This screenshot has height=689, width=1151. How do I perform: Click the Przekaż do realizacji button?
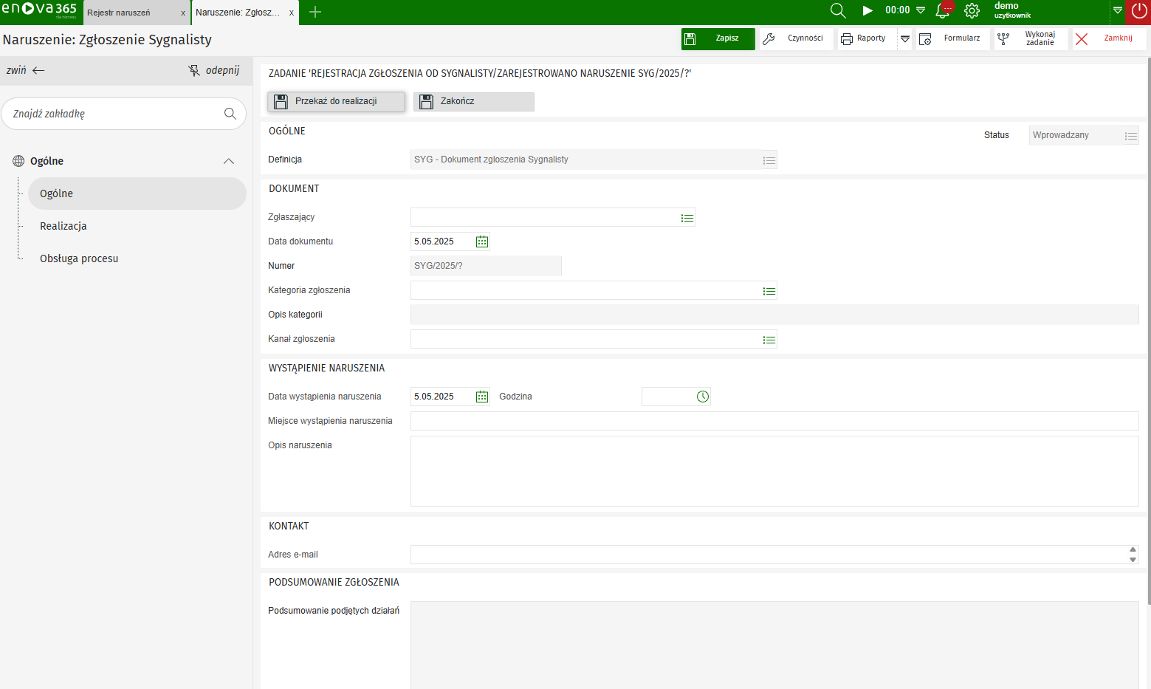[336, 101]
